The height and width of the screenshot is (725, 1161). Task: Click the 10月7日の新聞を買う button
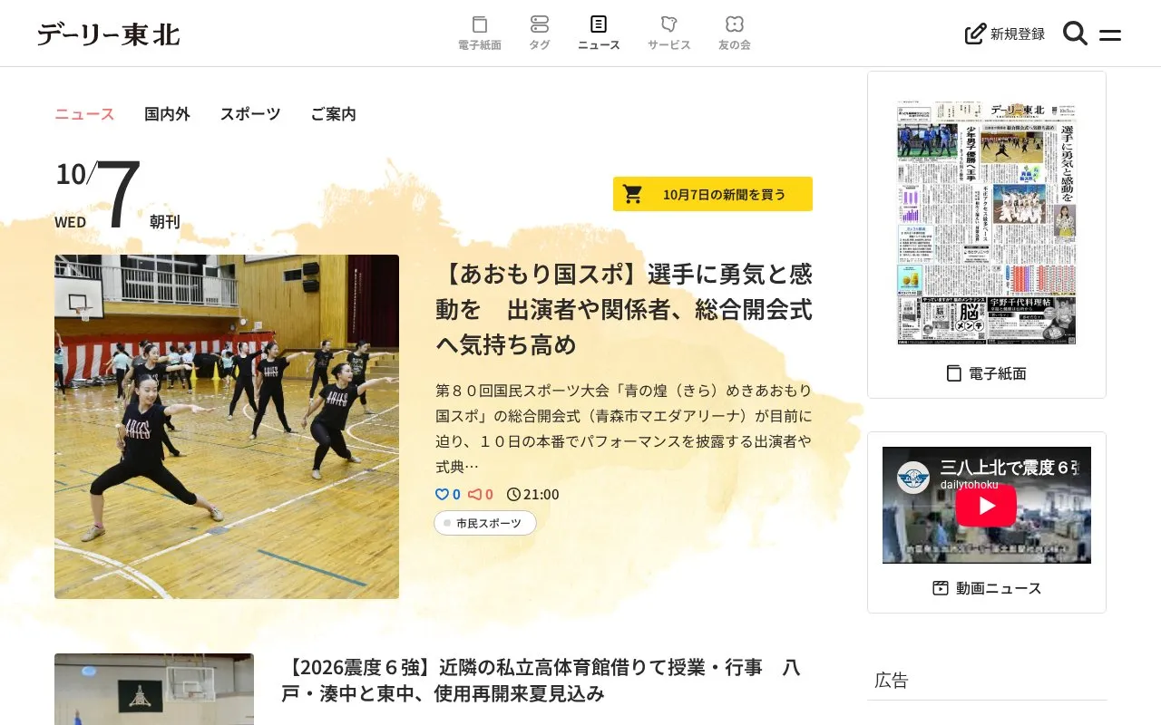(713, 194)
